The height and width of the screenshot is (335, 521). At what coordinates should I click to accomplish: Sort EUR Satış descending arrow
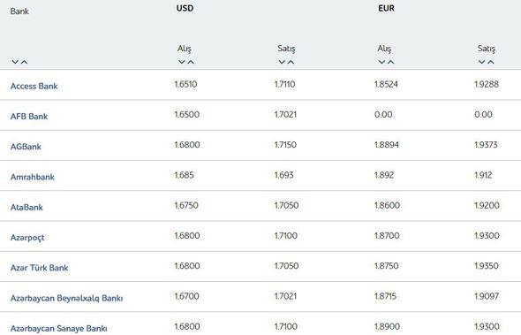(x=482, y=62)
